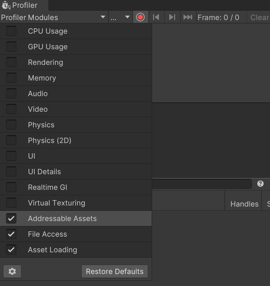The height and width of the screenshot is (286, 270).
Task: Step to next frame
Action: [x=172, y=18]
